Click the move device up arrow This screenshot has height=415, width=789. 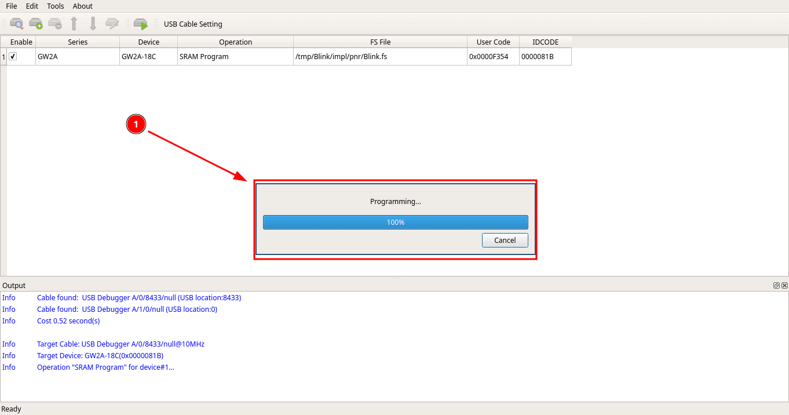[74, 24]
